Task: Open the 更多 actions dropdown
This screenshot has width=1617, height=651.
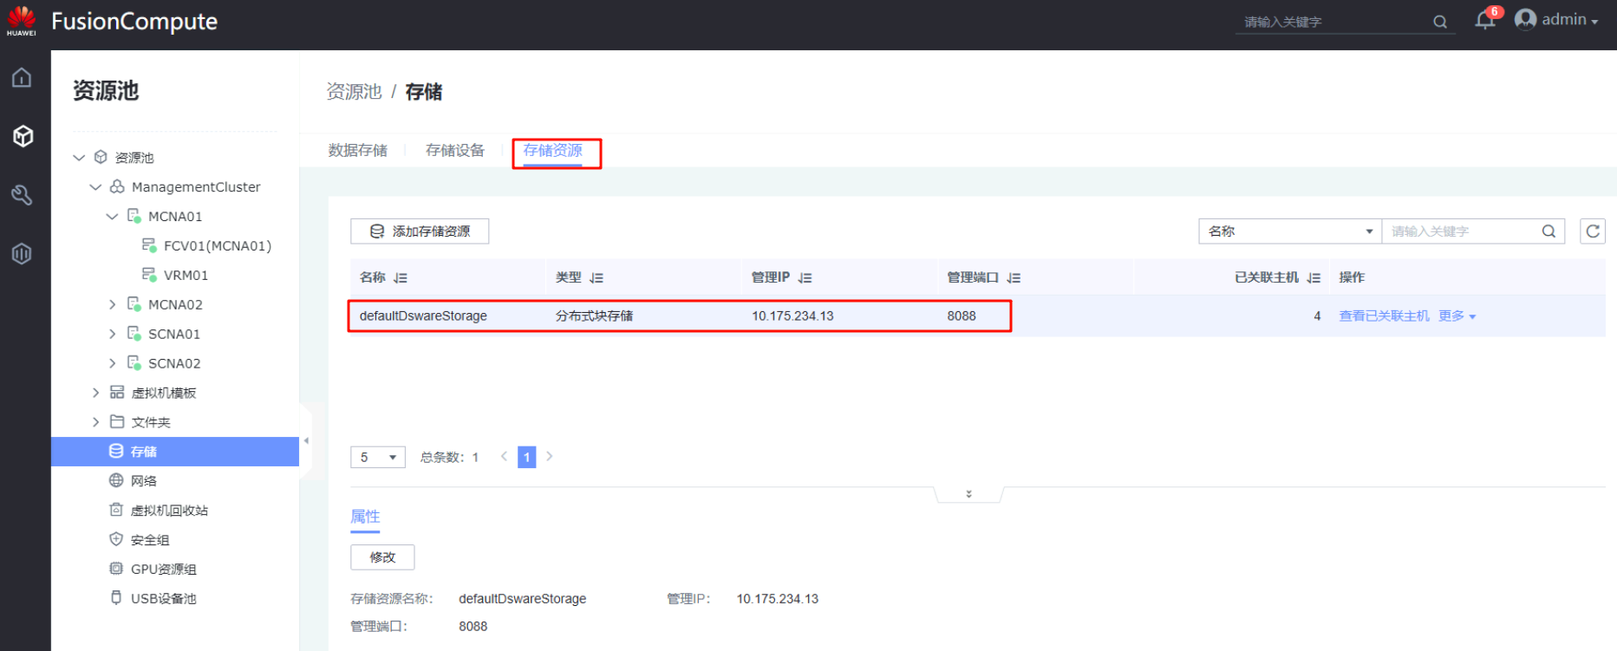Action: (x=1457, y=316)
